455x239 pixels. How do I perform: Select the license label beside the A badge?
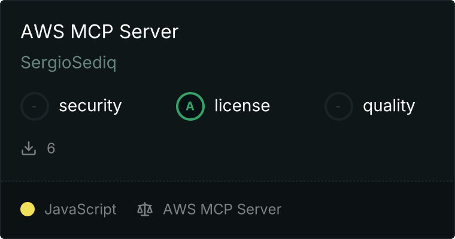242,106
